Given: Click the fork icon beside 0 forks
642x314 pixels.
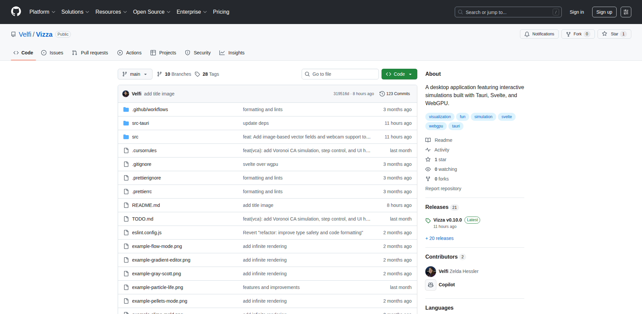Looking at the screenshot, I should point(428,179).
